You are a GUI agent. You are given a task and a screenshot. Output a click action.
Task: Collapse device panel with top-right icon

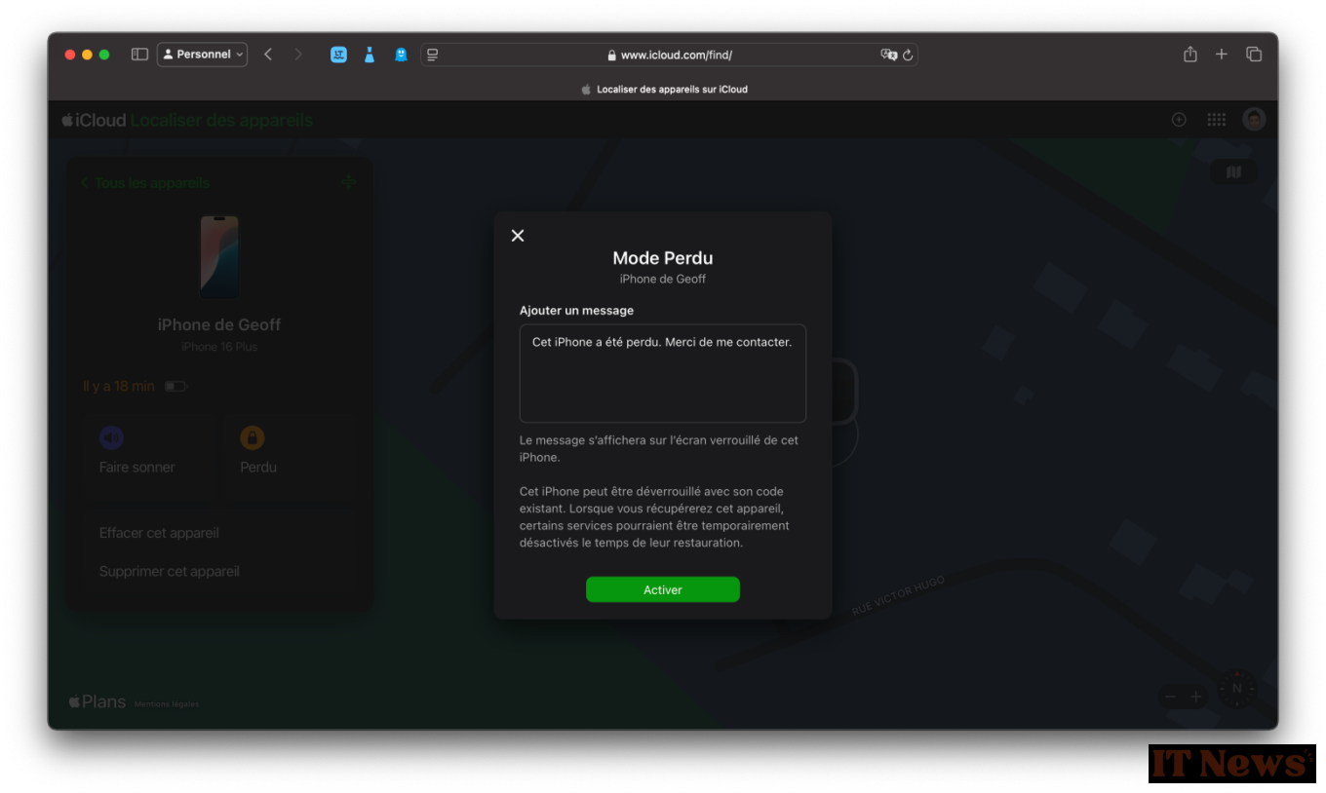(349, 182)
